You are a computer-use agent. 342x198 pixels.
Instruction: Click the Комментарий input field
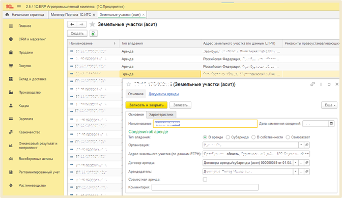pos(205,187)
